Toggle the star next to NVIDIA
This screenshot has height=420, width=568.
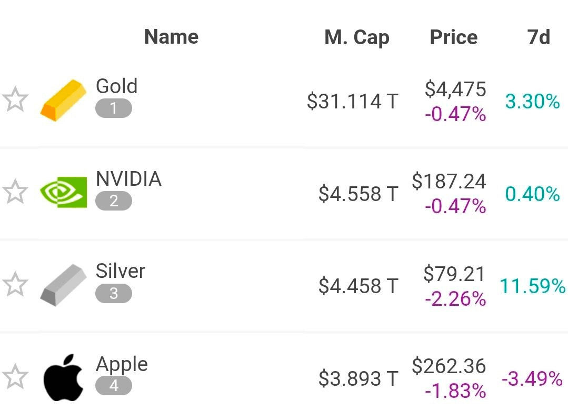15,192
